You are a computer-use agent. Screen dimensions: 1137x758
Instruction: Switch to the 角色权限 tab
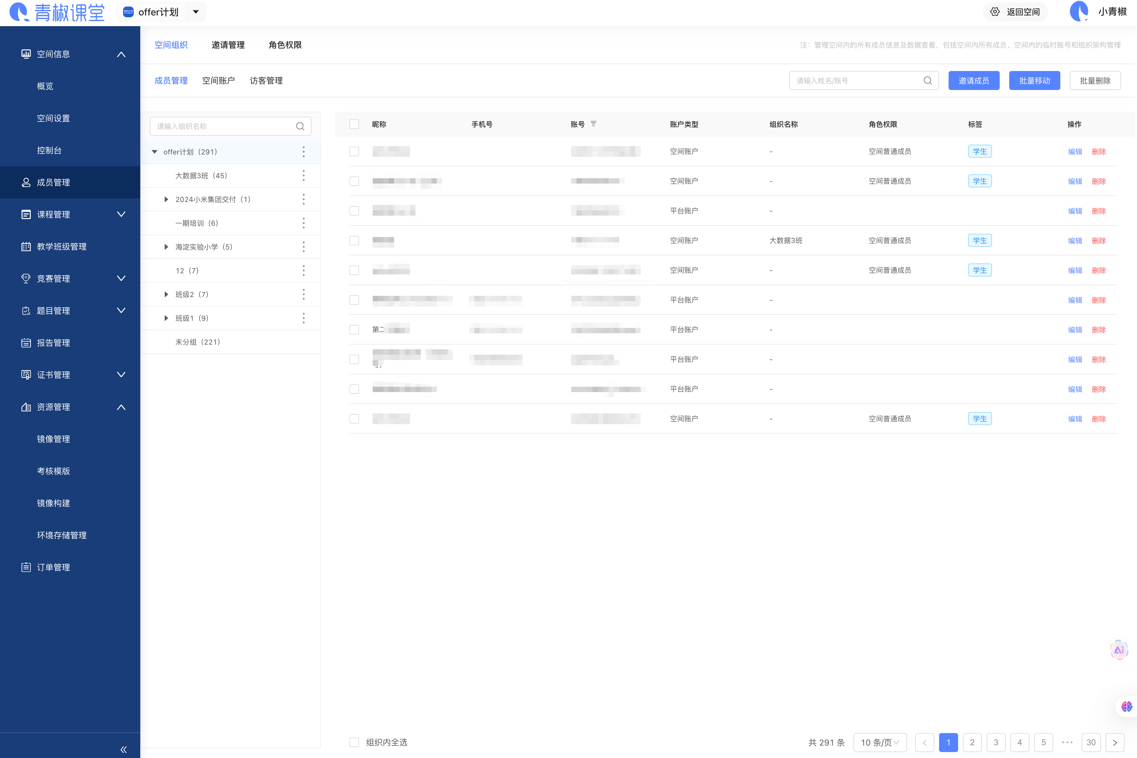point(285,45)
